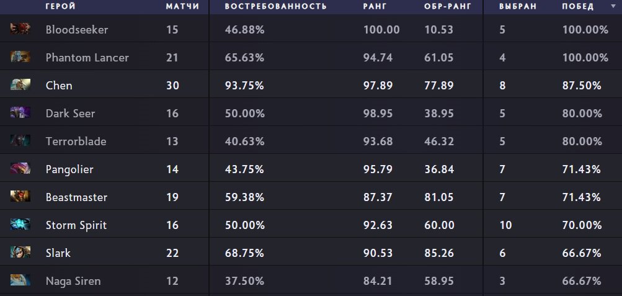The image size is (622, 296).
Task: Click the Dark Seer hero icon
Action: point(20,112)
